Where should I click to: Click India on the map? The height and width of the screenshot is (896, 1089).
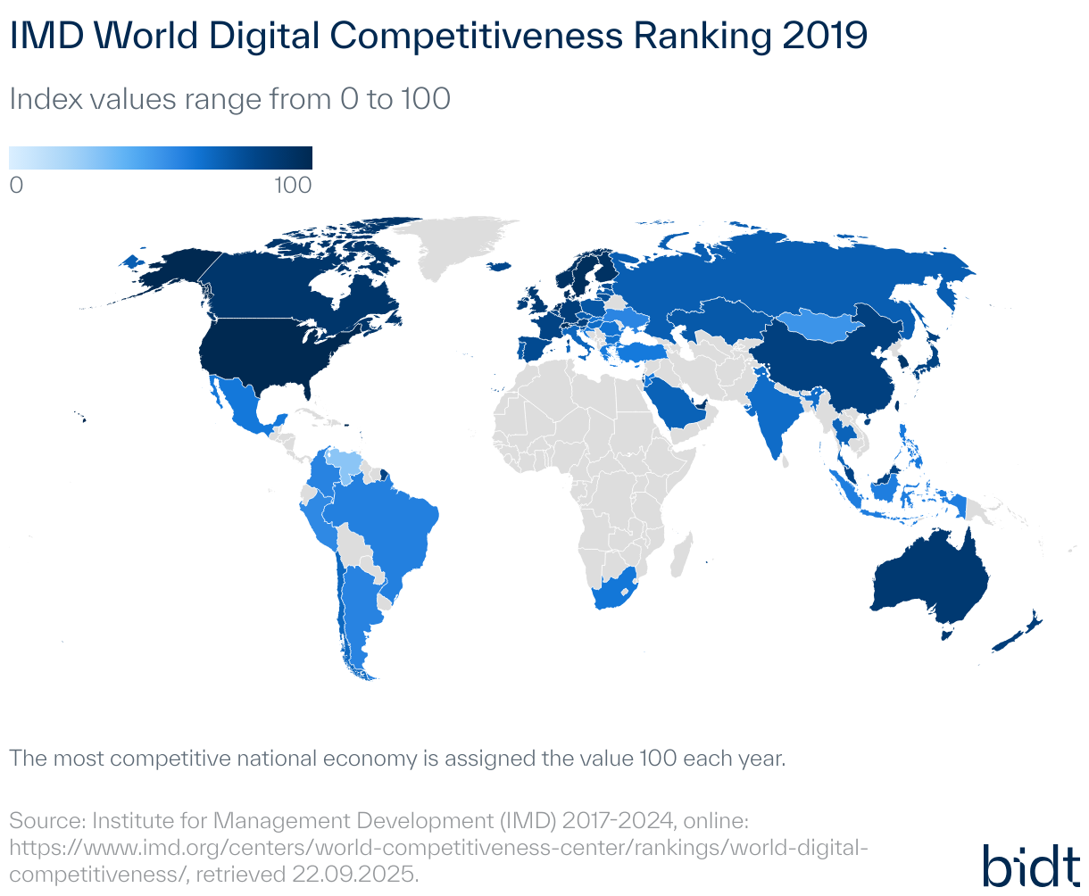pos(772,411)
